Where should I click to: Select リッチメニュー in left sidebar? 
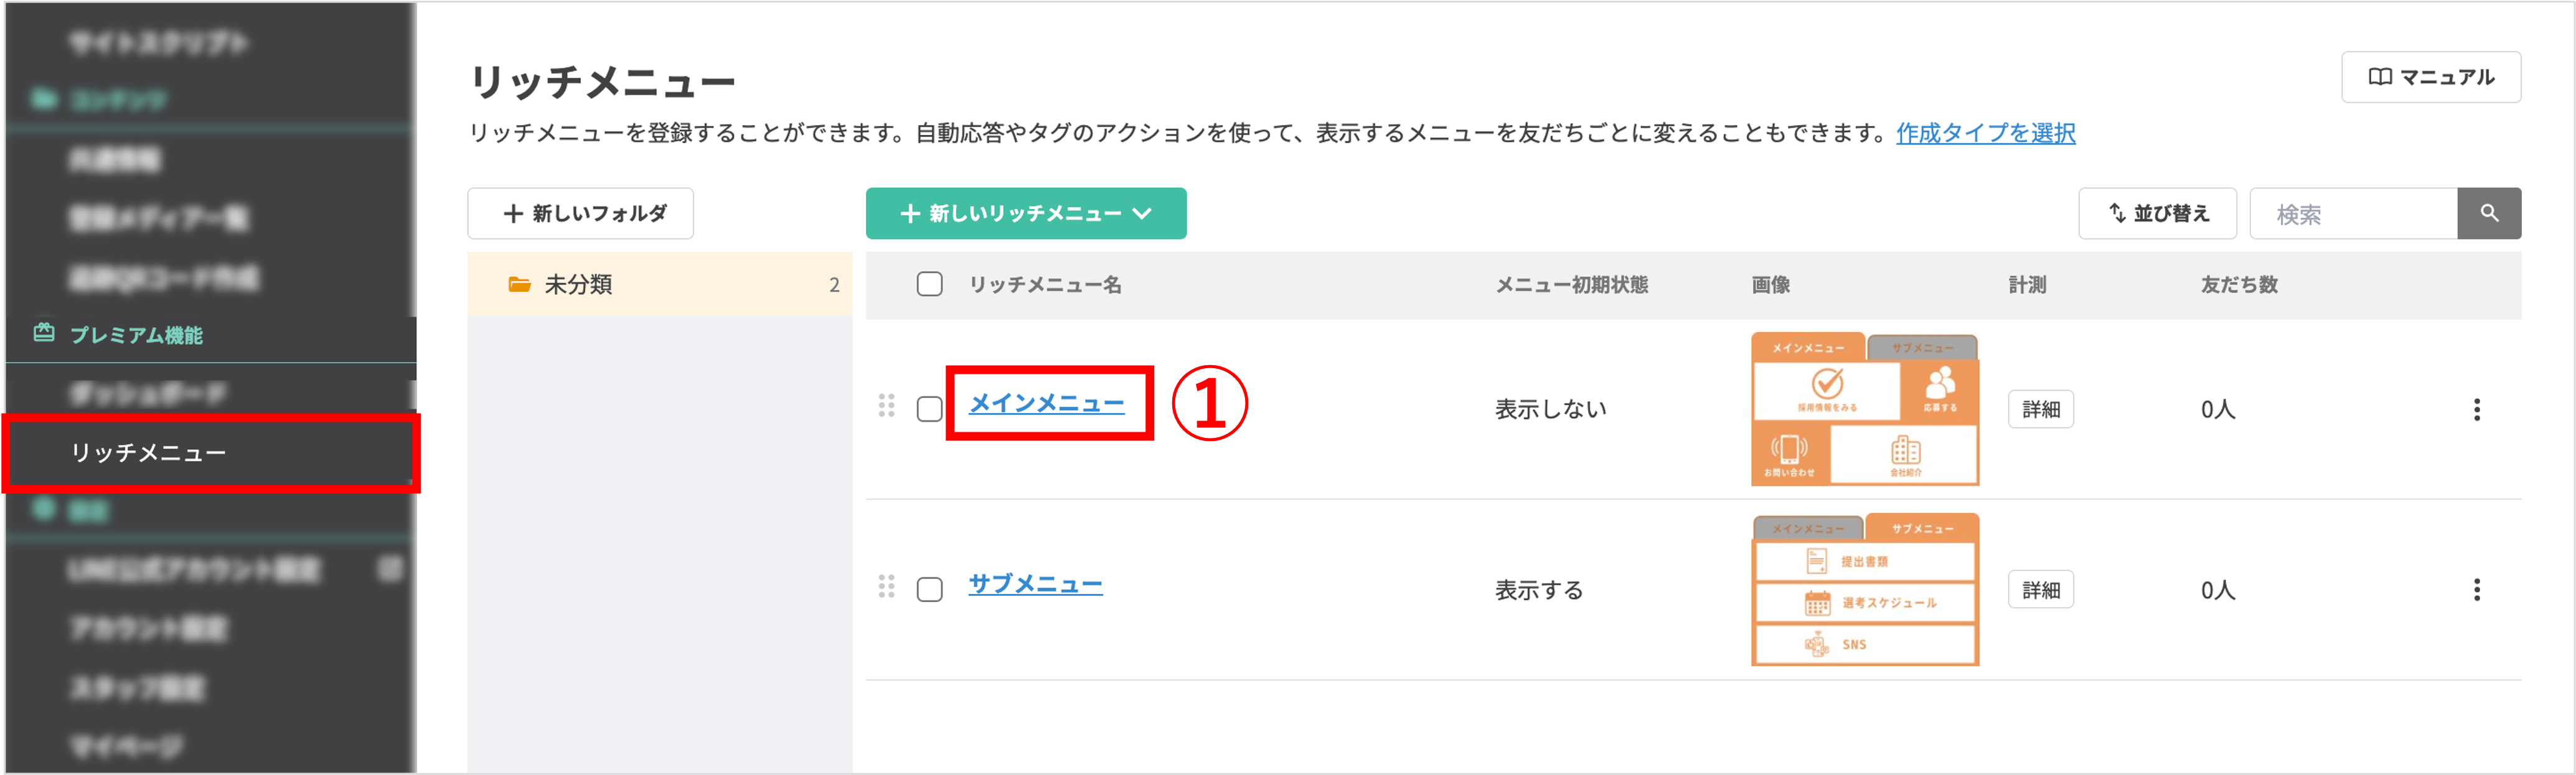148,452
